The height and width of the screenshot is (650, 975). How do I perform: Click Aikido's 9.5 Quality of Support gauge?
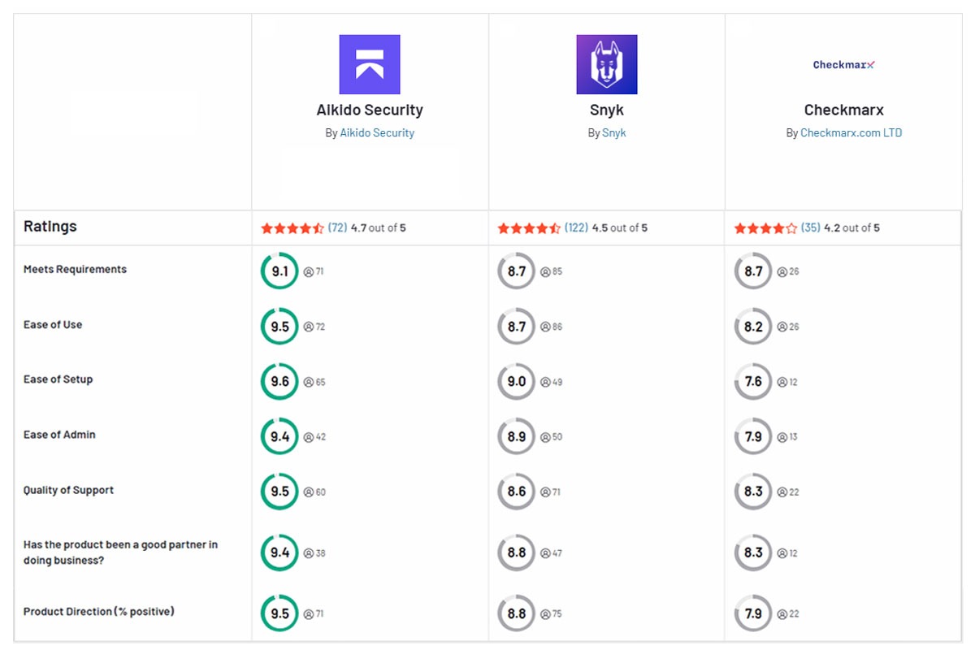tap(279, 492)
